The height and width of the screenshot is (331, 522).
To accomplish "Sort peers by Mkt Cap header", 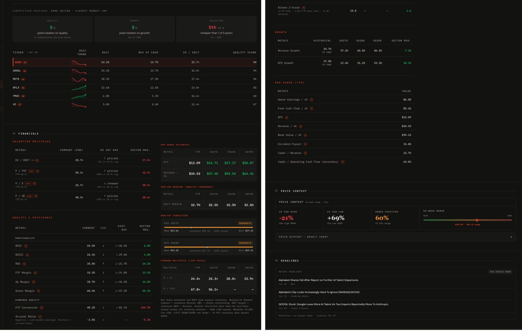I will (33, 52).
